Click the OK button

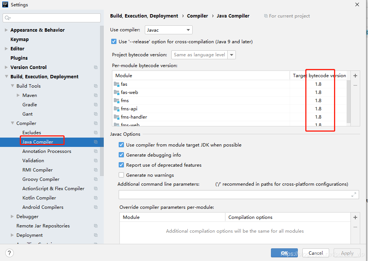coord(284,253)
